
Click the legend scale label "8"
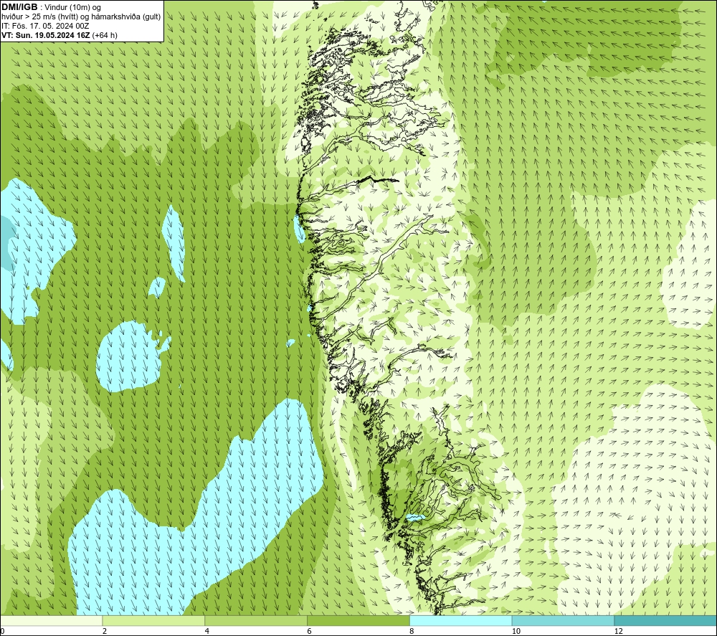412,632
